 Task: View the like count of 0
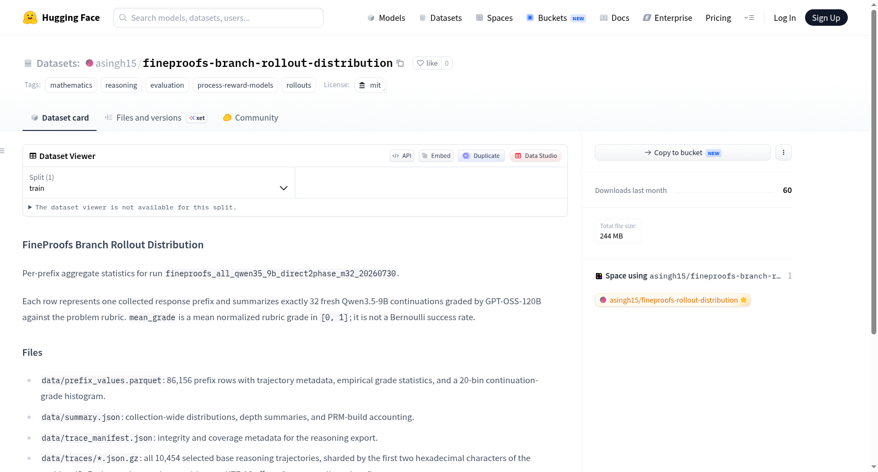pyautogui.click(x=447, y=63)
